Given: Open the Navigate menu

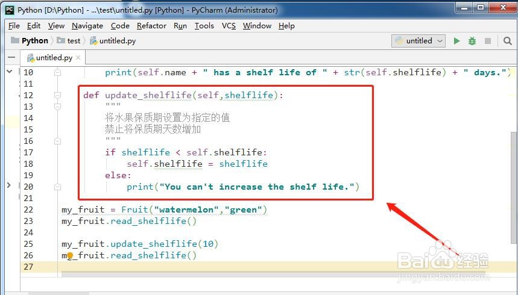Looking at the screenshot, I should coord(87,26).
